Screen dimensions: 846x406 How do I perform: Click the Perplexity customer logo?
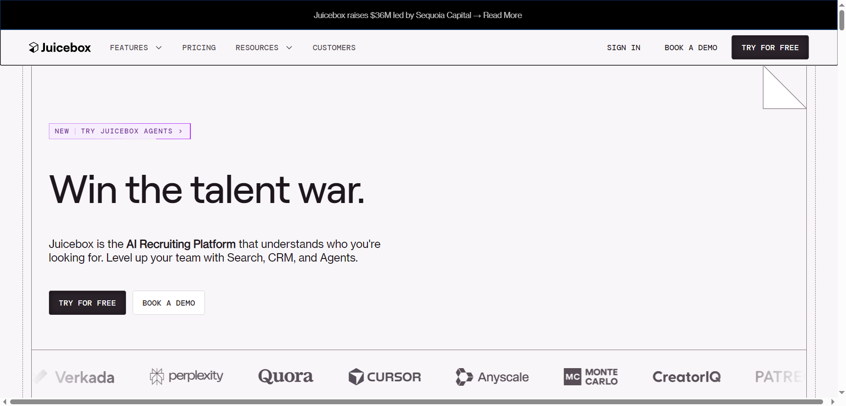pyautogui.click(x=186, y=376)
